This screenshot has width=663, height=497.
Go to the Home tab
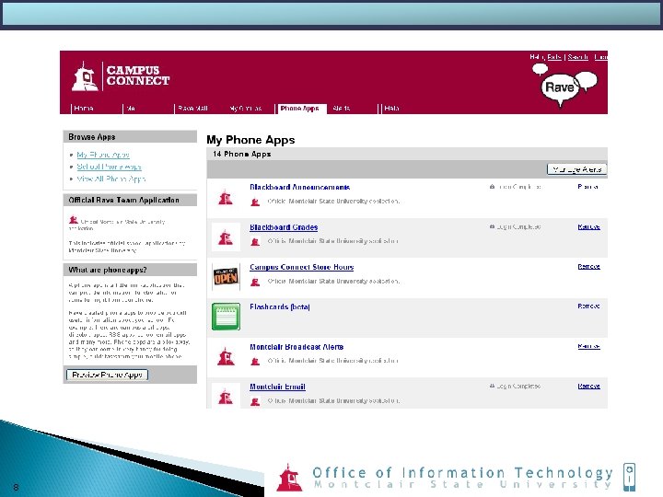[84, 109]
